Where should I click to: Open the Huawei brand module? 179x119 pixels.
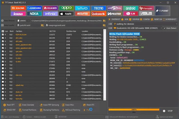50,8
